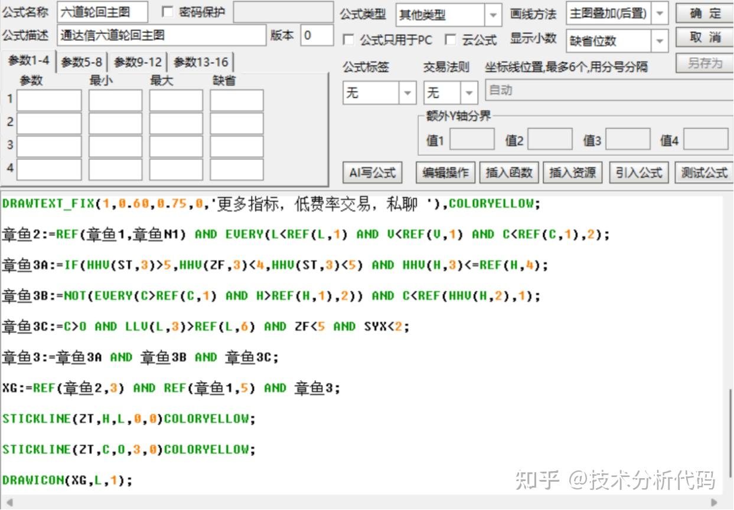
Task: Click the 插入资源 button
Action: tap(573, 173)
